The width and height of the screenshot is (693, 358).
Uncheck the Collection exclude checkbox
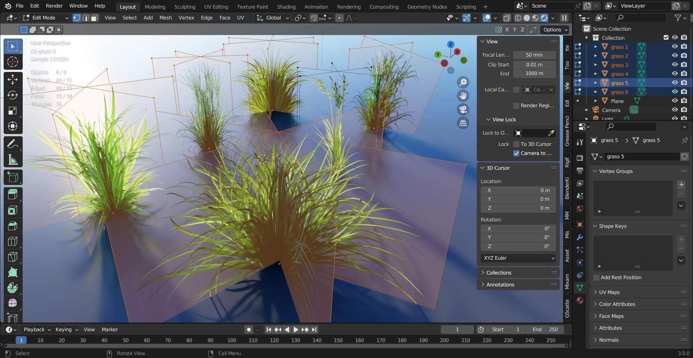[666, 38]
